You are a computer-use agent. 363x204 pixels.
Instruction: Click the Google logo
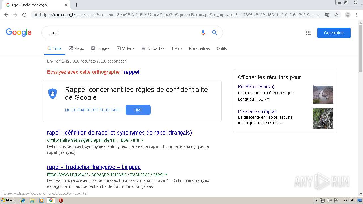(x=18, y=32)
